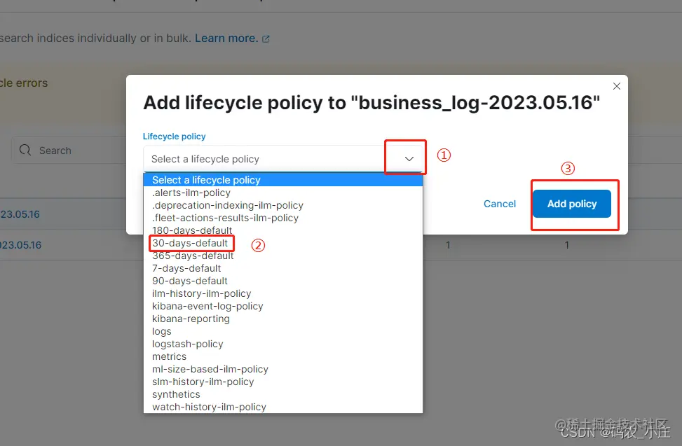Close the Add lifecycle policy dialog
Screen dimensions: 682x446
tap(616, 86)
